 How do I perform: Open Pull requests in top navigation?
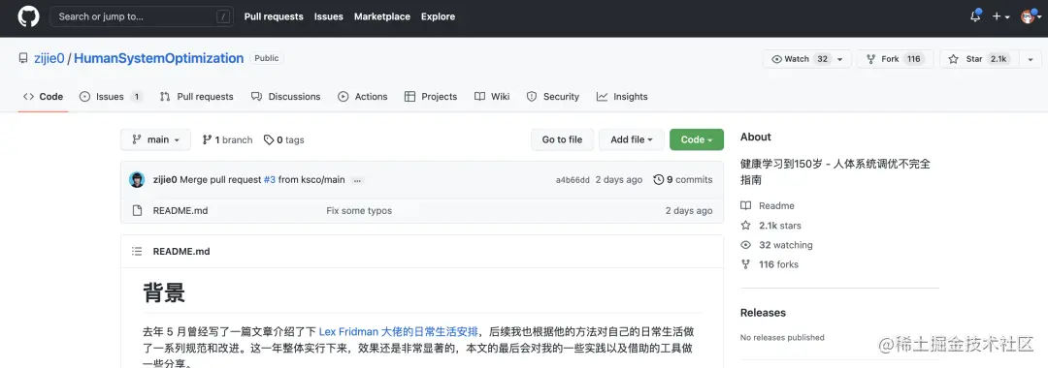click(274, 16)
